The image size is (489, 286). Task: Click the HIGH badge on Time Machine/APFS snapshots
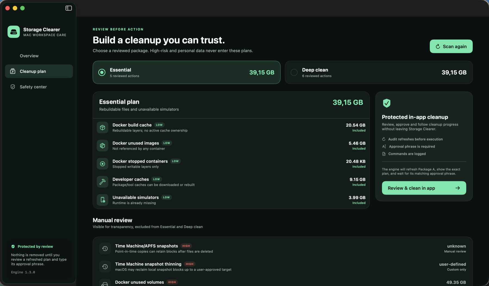pyautogui.click(x=186, y=246)
